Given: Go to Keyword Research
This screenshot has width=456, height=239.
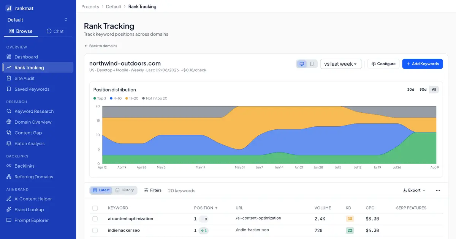Looking at the screenshot, I should (38, 111).
